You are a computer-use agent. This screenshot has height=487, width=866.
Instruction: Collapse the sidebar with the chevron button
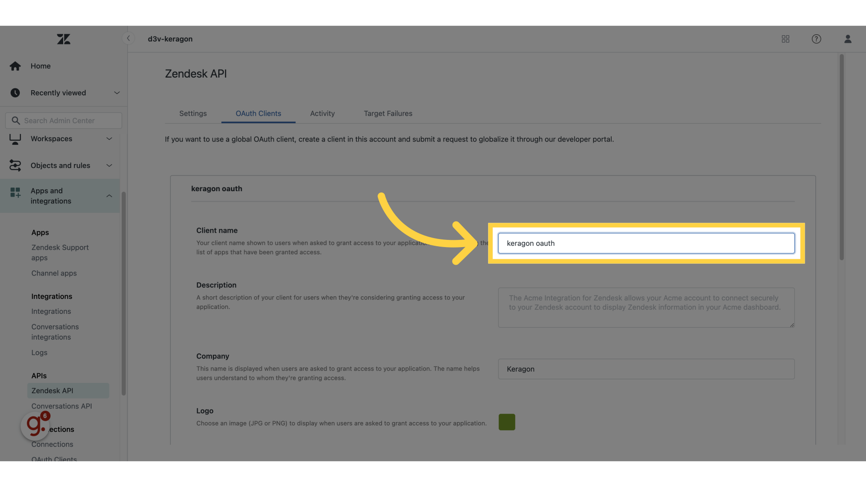129,38
